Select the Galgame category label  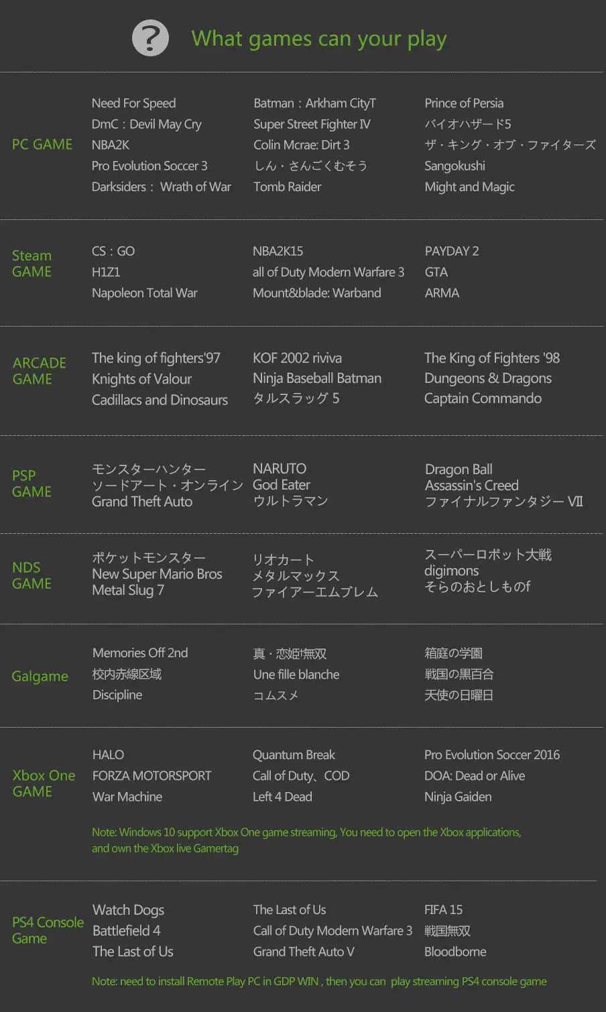pos(40,677)
